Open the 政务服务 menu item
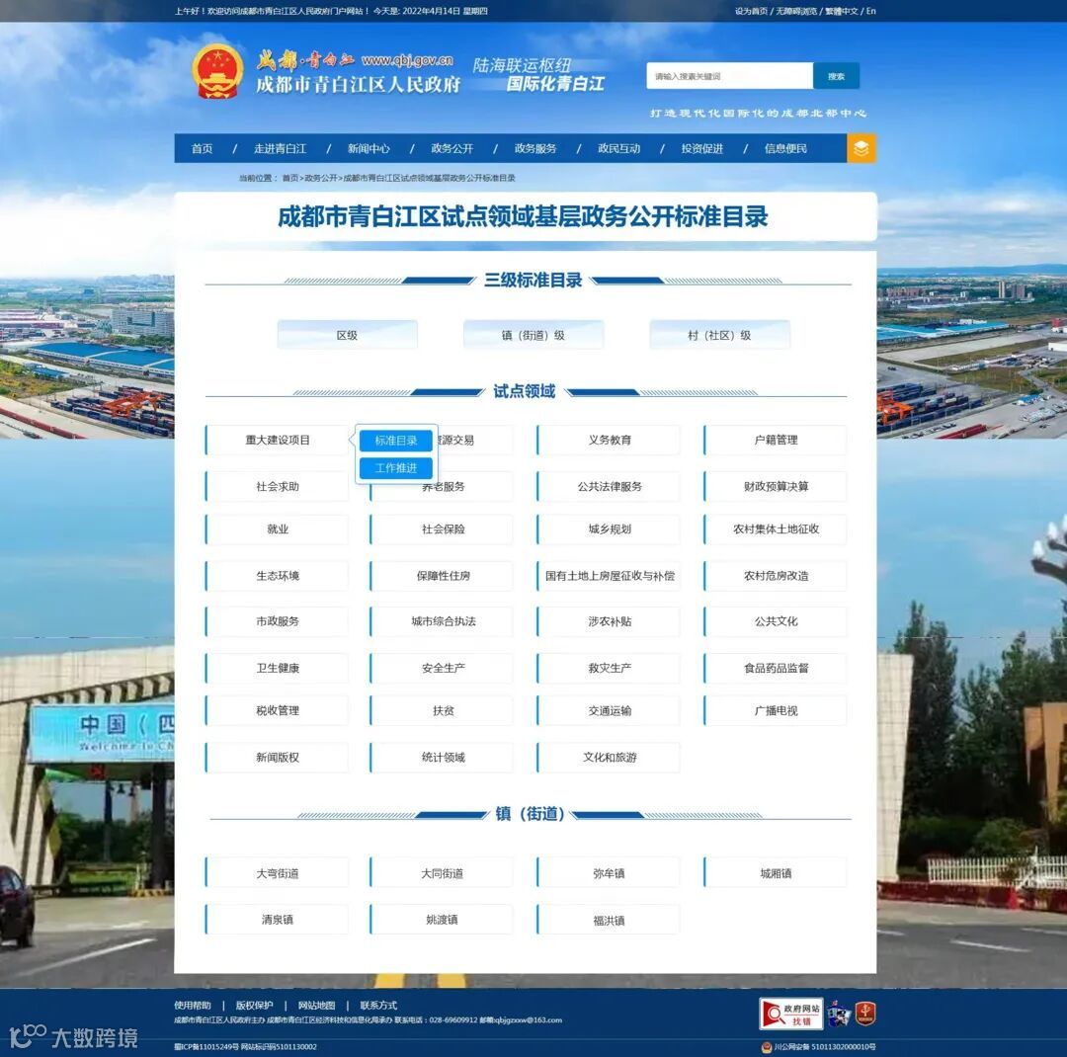Viewport: 1067px width, 1057px height. 535,148
